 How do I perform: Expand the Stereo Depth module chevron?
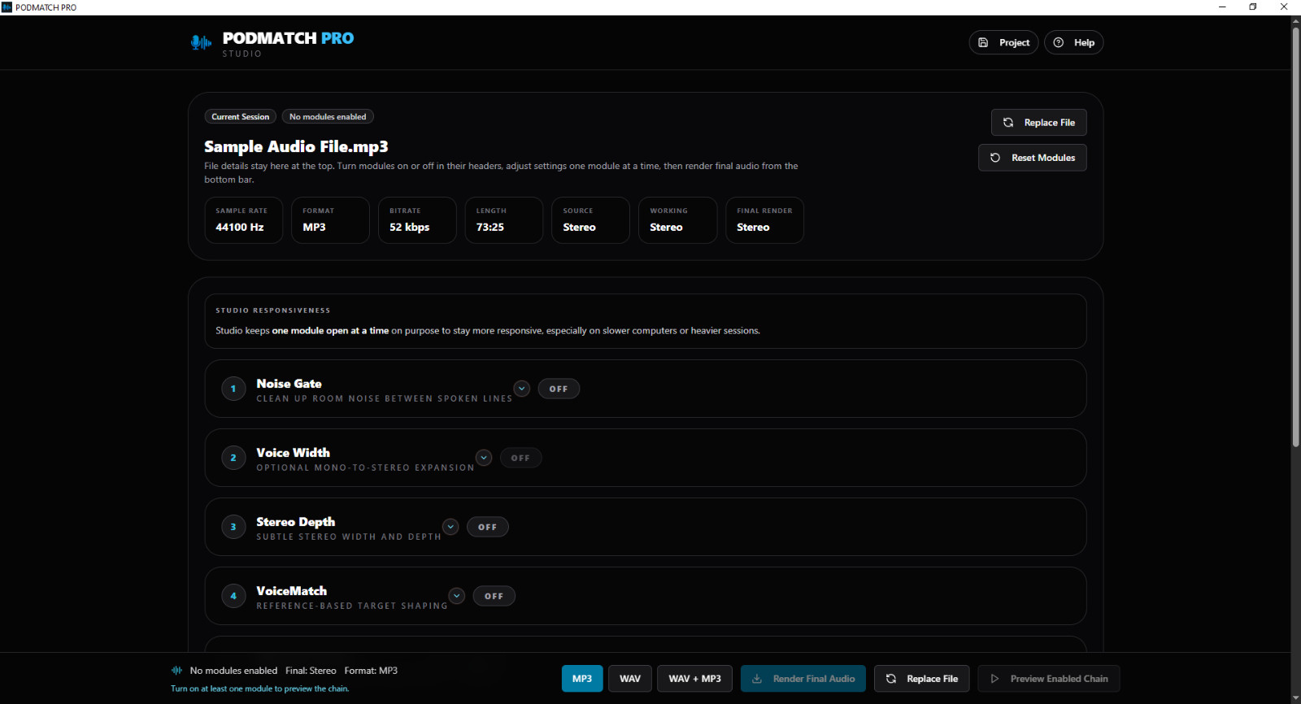(x=450, y=527)
